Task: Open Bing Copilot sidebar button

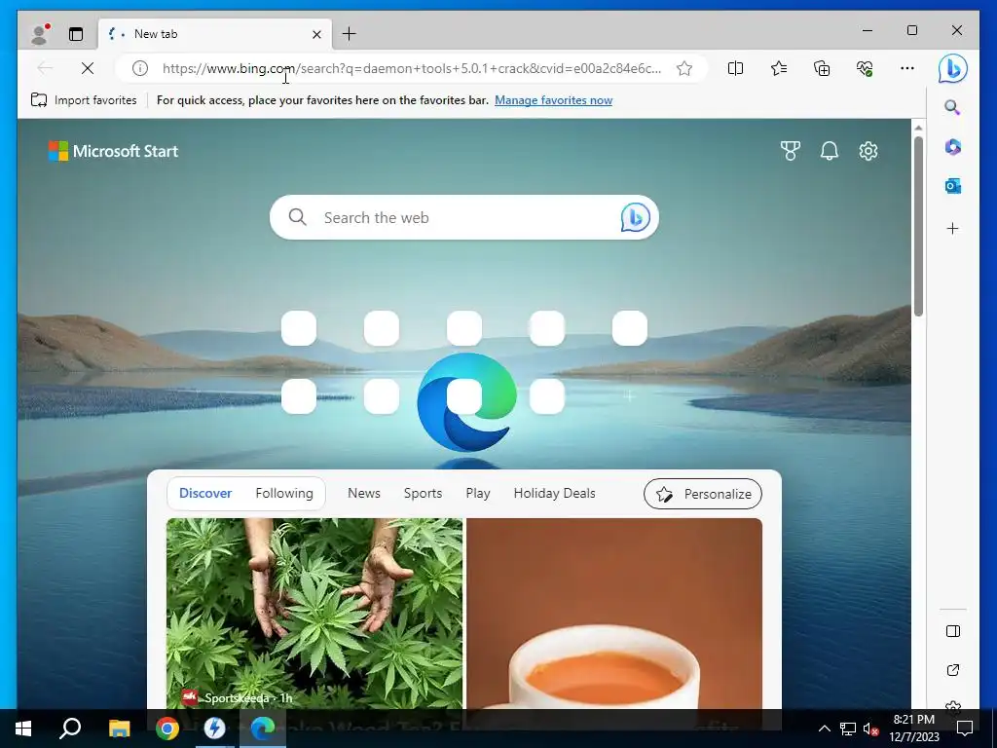Action: point(952,68)
